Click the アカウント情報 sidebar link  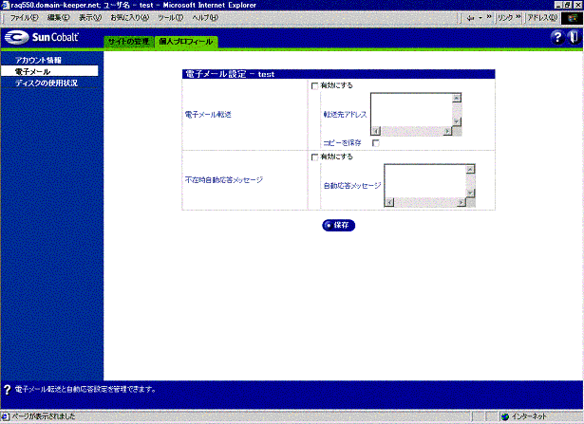[x=38, y=61]
